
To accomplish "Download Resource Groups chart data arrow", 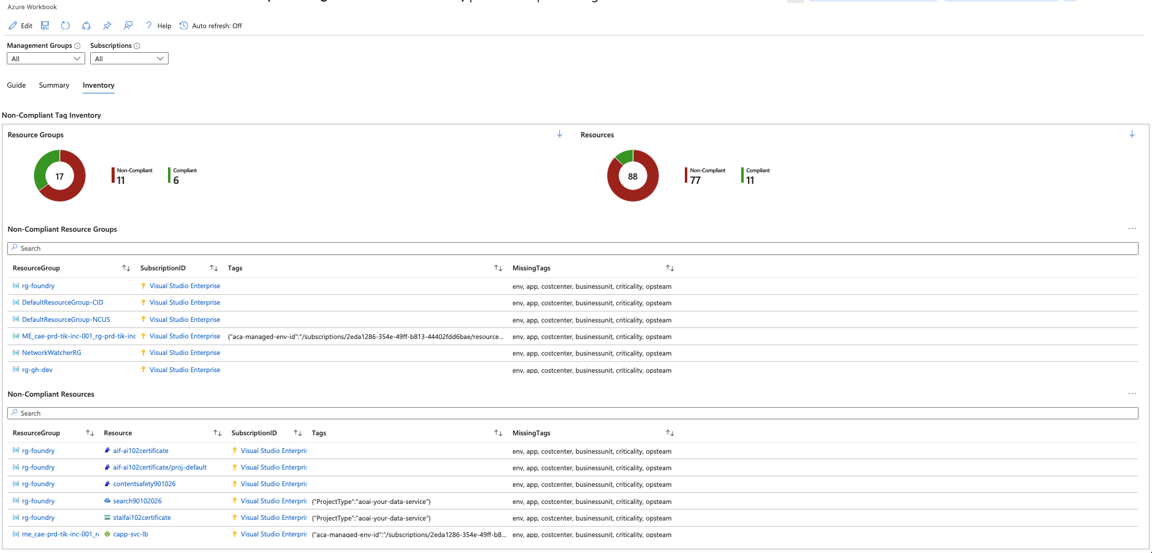I will click(560, 134).
